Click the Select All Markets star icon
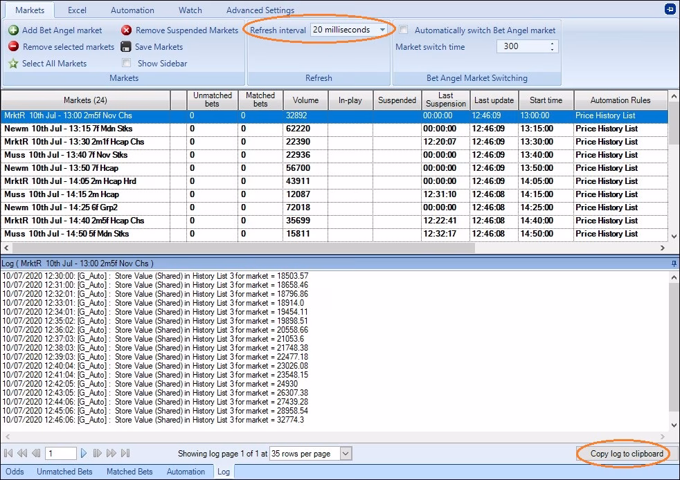Screen dimensions: 680x480 click(13, 63)
